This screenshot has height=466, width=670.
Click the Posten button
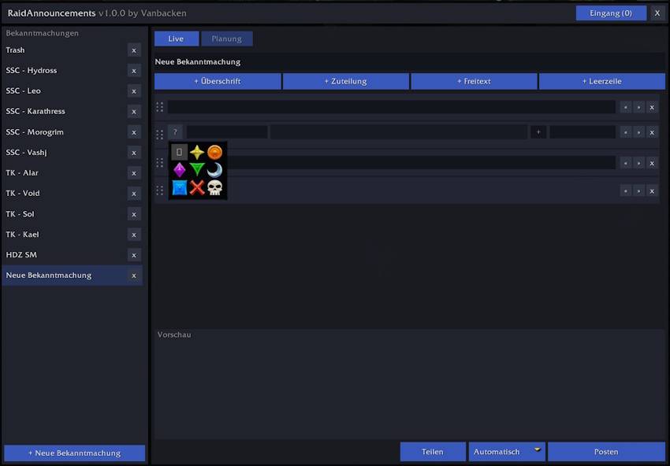tap(606, 452)
